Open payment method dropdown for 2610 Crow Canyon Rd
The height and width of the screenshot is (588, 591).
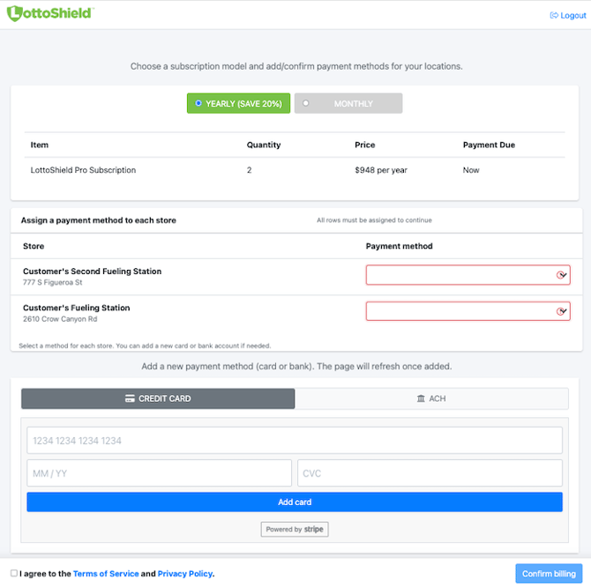468,311
